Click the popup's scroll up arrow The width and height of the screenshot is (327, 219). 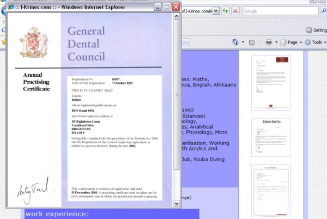pyautogui.click(x=177, y=16)
